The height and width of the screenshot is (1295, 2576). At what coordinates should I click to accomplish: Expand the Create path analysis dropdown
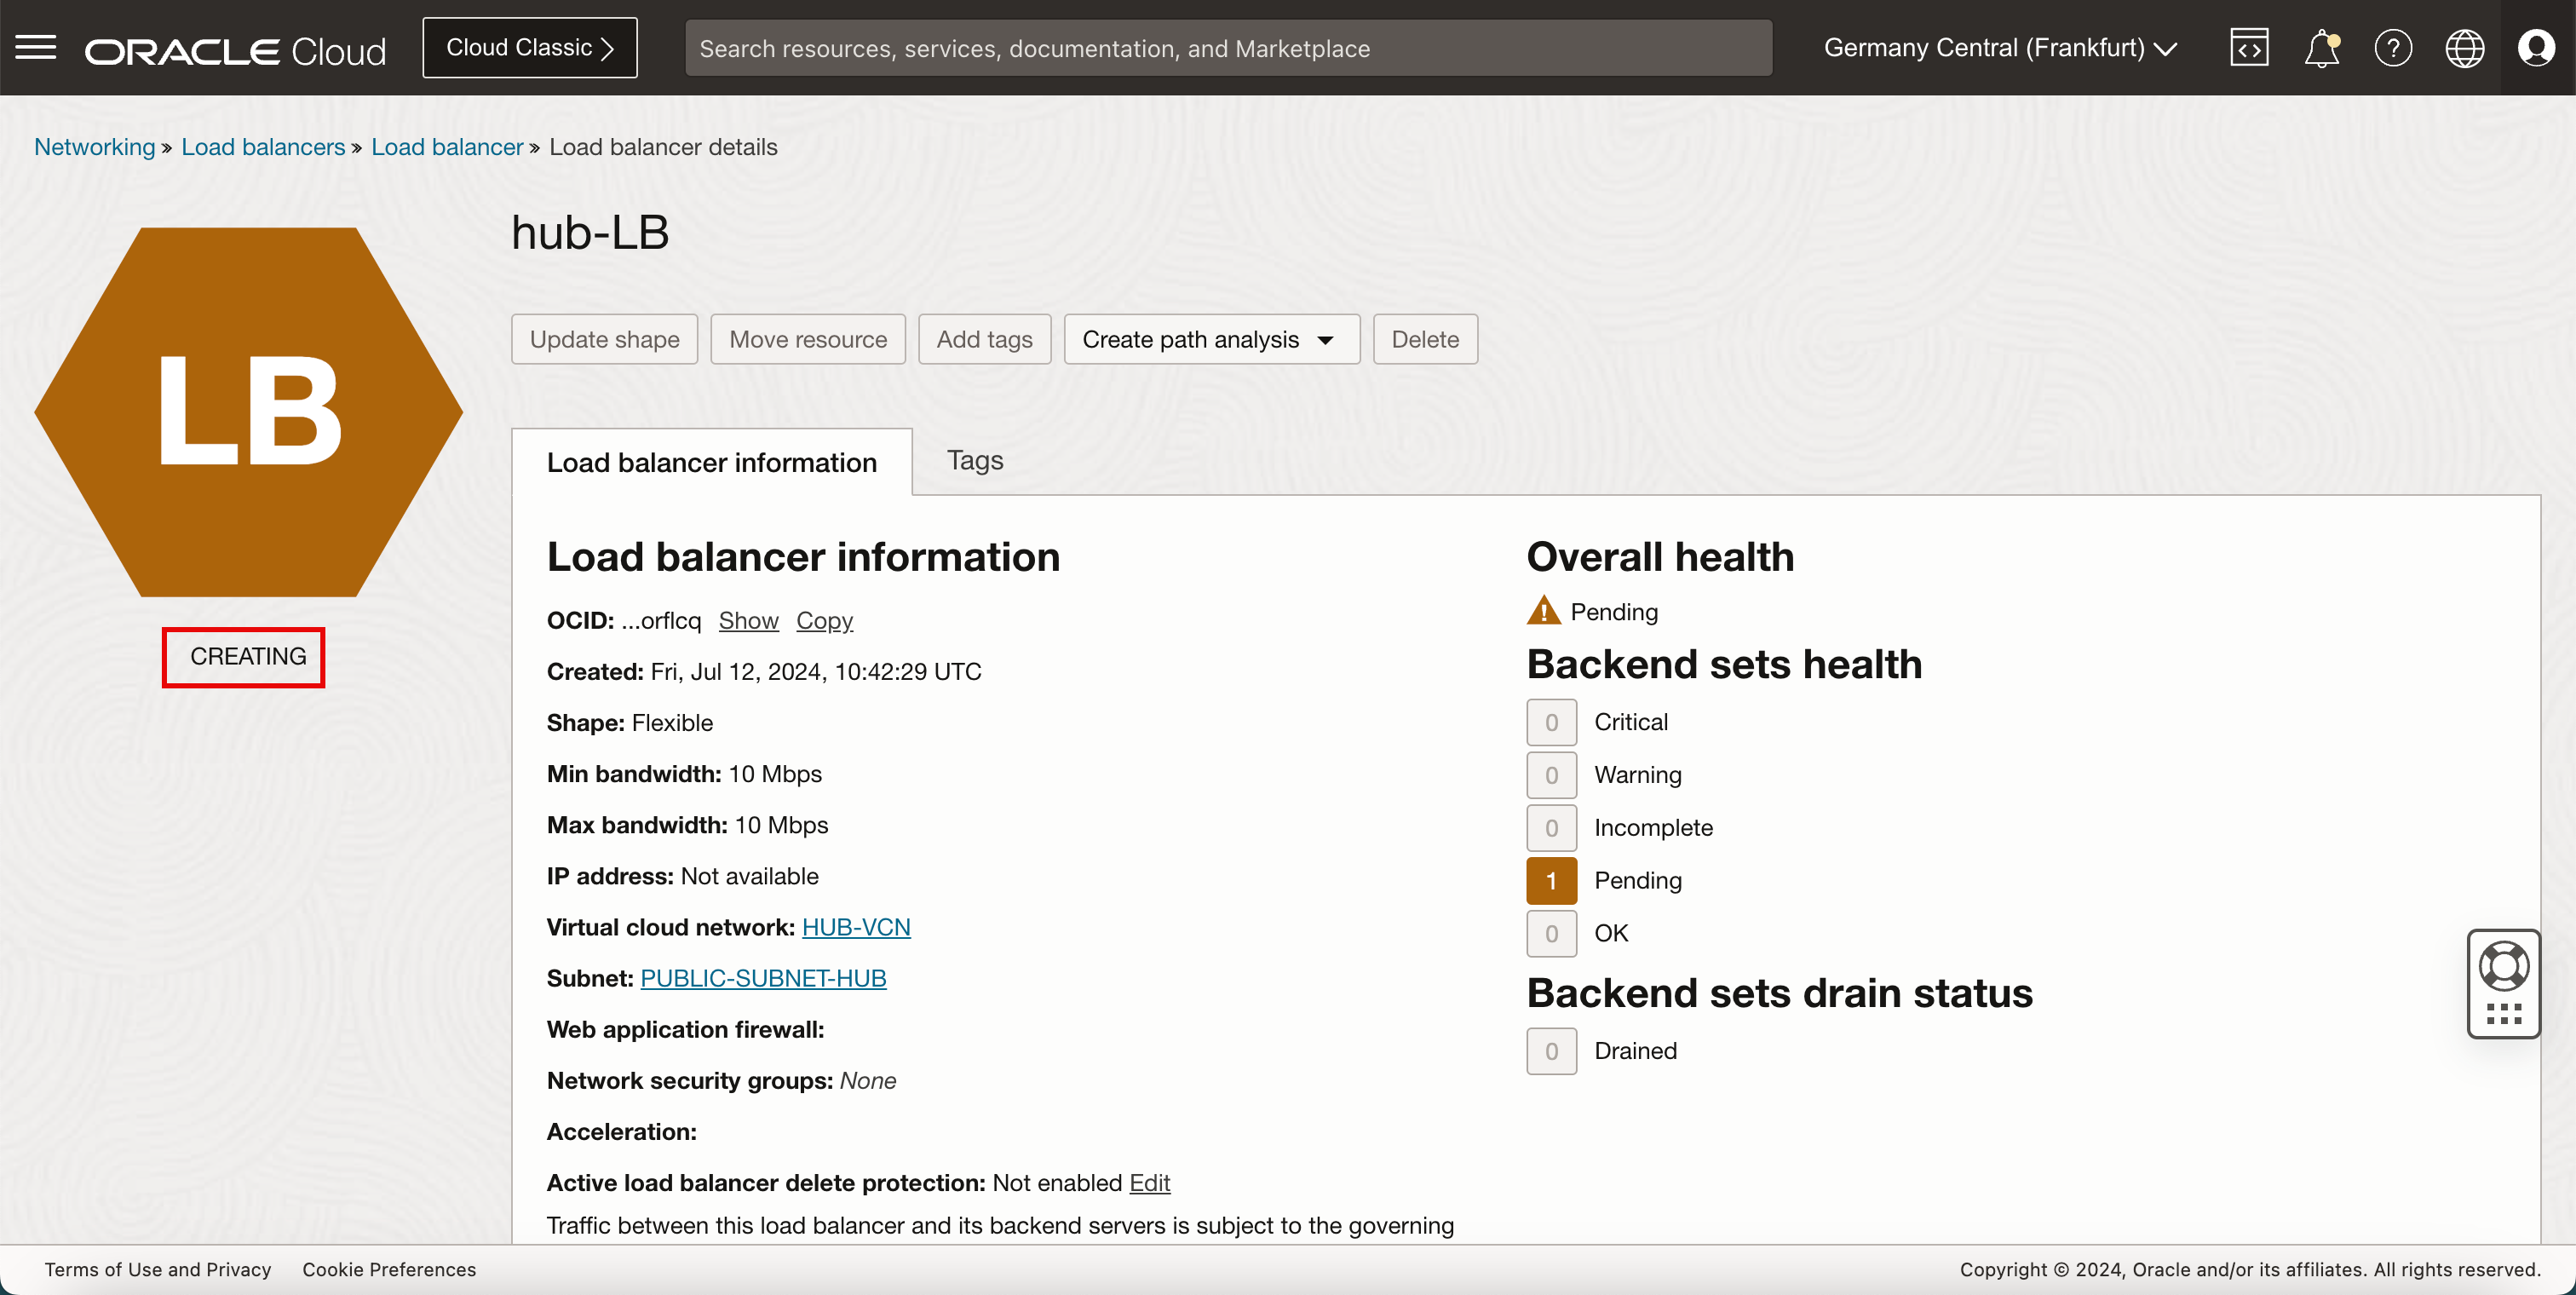coord(1211,339)
